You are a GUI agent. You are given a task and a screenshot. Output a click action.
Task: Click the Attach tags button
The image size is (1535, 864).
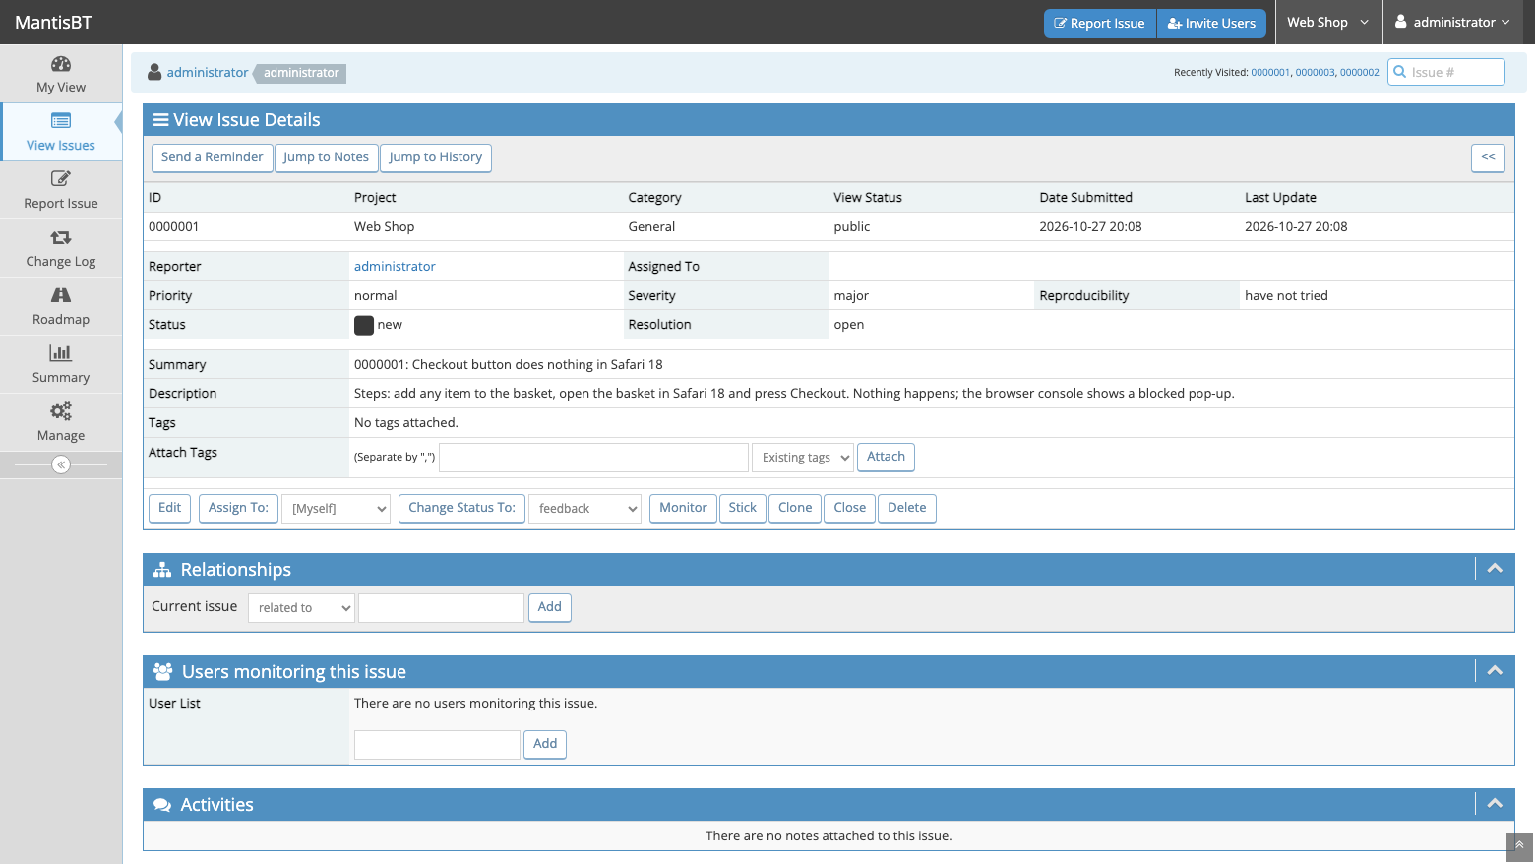pos(886,457)
